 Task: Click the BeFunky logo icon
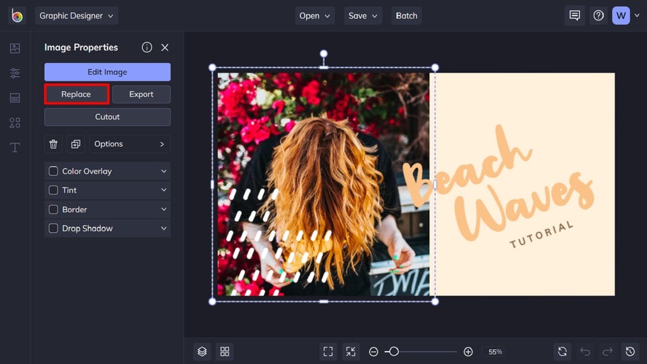coord(17,16)
